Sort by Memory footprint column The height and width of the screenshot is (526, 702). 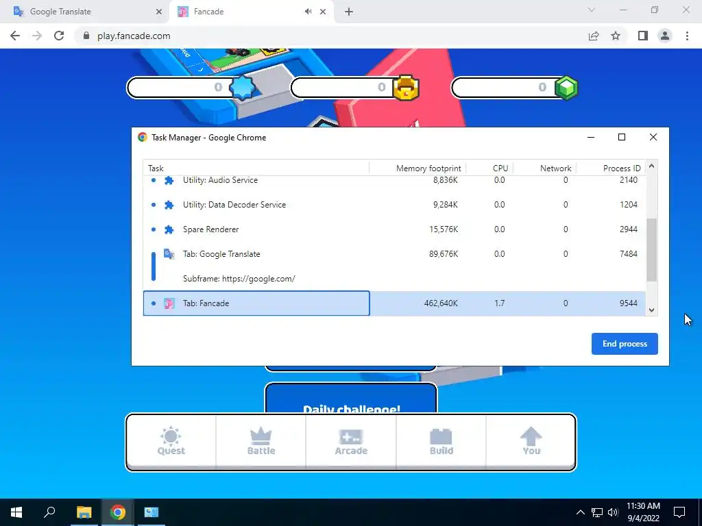click(x=417, y=168)
